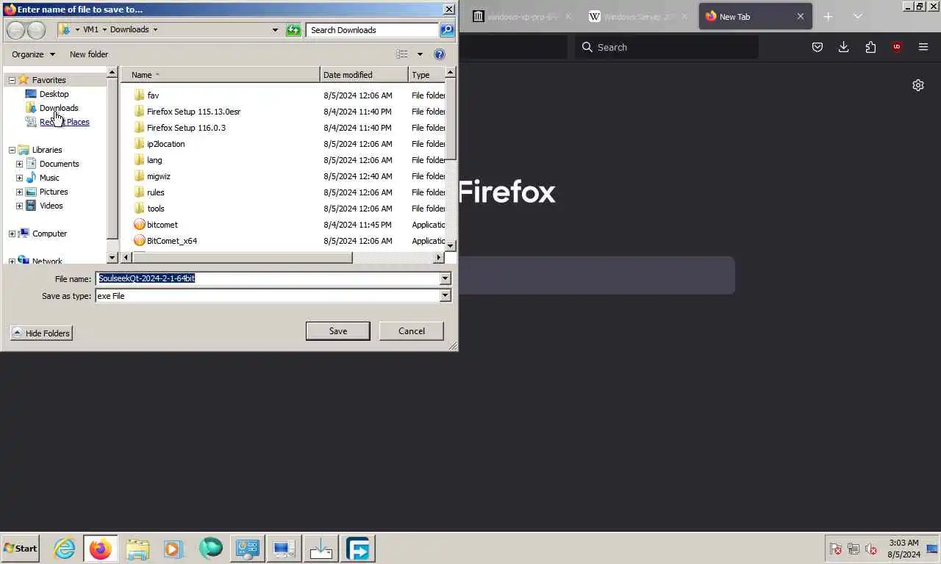Open dialog help question-mark icon

440,54
